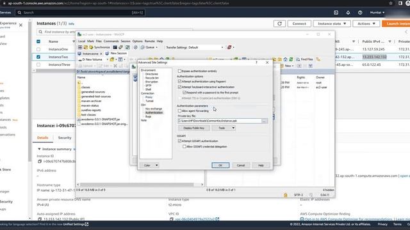Open the Session menu in WinSCP
The height and width of the screenshot is (230, 410).
click(x=126, y=41)
